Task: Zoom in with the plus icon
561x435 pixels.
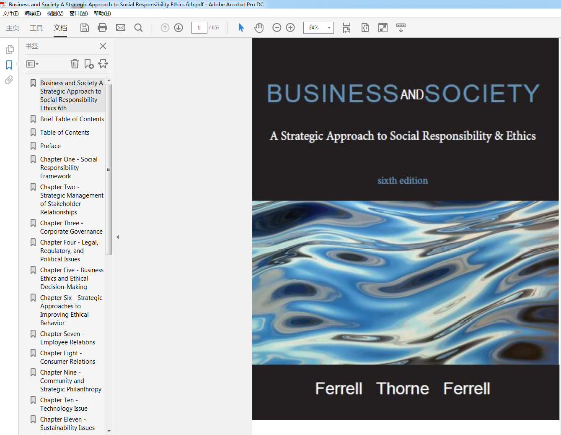Action: (290, 28)
